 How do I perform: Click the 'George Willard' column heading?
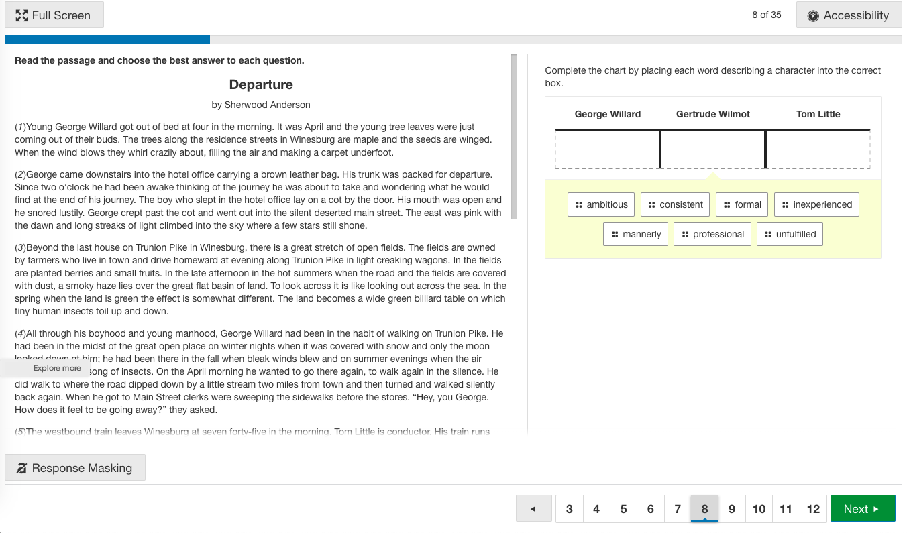pos(608,114)
